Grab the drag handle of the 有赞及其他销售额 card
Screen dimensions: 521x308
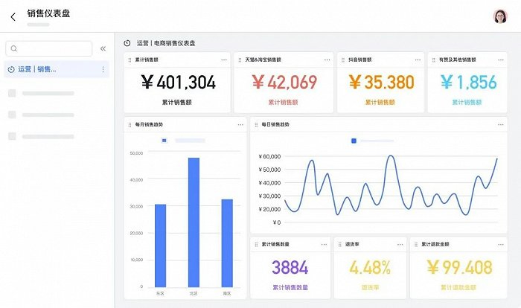[434, 60]
